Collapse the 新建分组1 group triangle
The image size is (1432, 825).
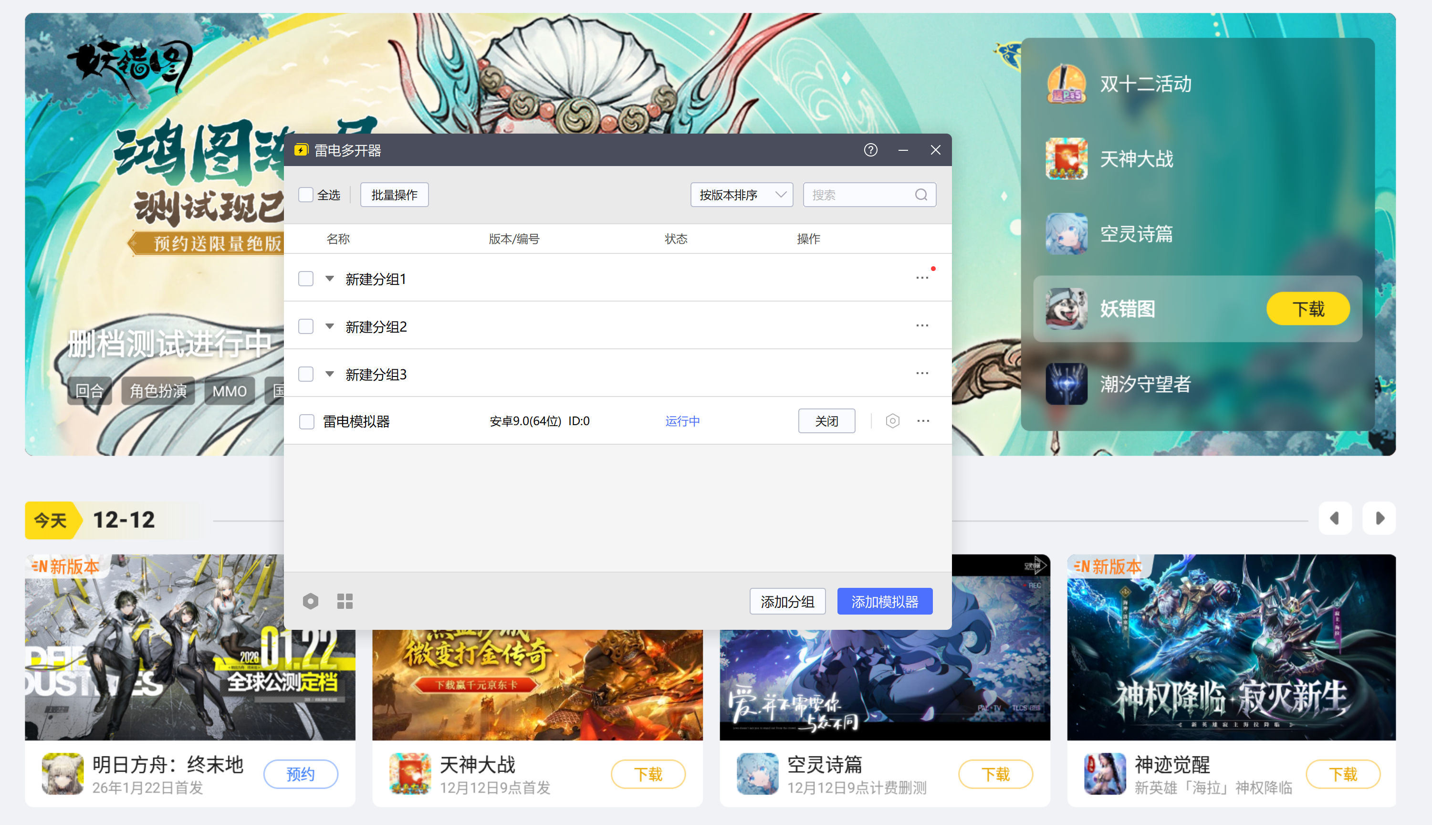click(330, 279)
